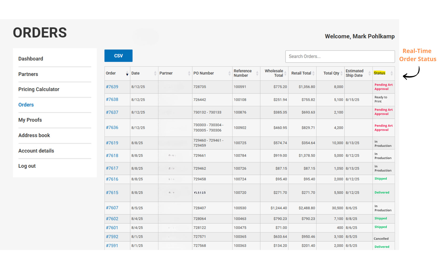Focus the Search Orders field
The image size is (440, 280).
(x=340, y=57)
